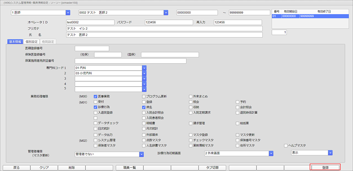The width and height of the screenshot is (353, 171).
Task: Check the 入退院登録 checkbox
Action: (x=95, y=112)
